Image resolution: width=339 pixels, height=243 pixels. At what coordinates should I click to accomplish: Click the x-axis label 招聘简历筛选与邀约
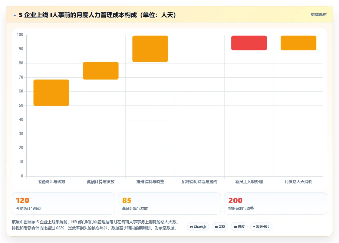click(x=199, y=182)
